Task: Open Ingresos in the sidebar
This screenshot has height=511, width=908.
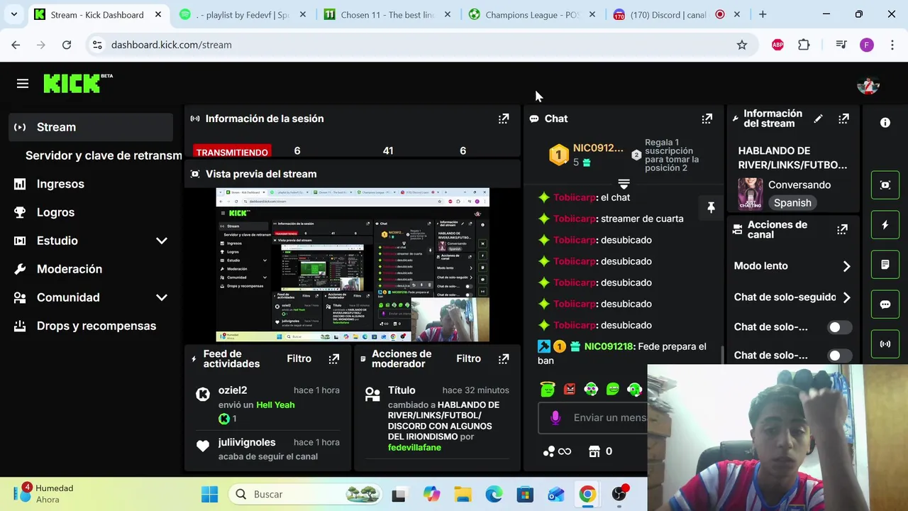Action: click(x=92, y=184)
